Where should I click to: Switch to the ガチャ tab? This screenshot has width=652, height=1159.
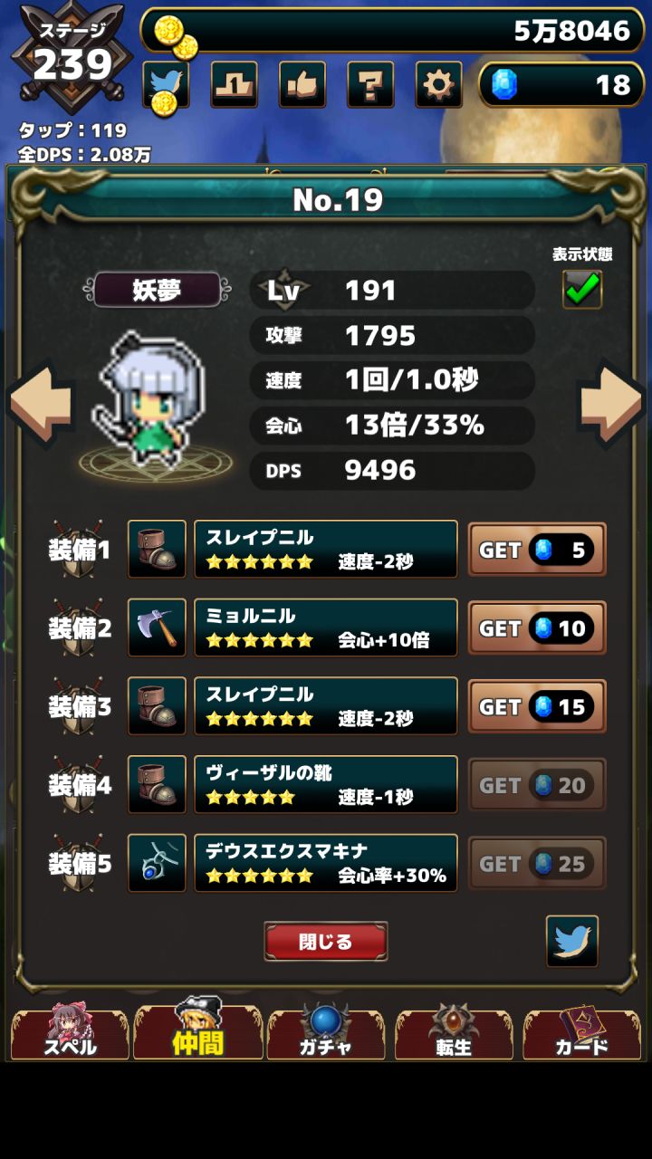coord(325,1032)
